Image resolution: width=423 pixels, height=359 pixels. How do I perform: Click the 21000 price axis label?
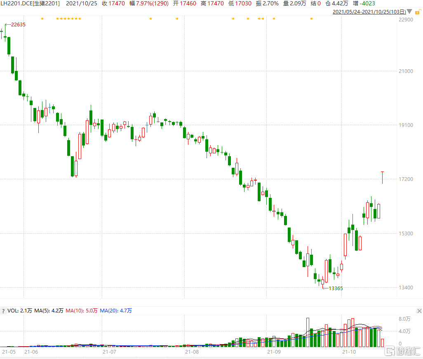406,71
